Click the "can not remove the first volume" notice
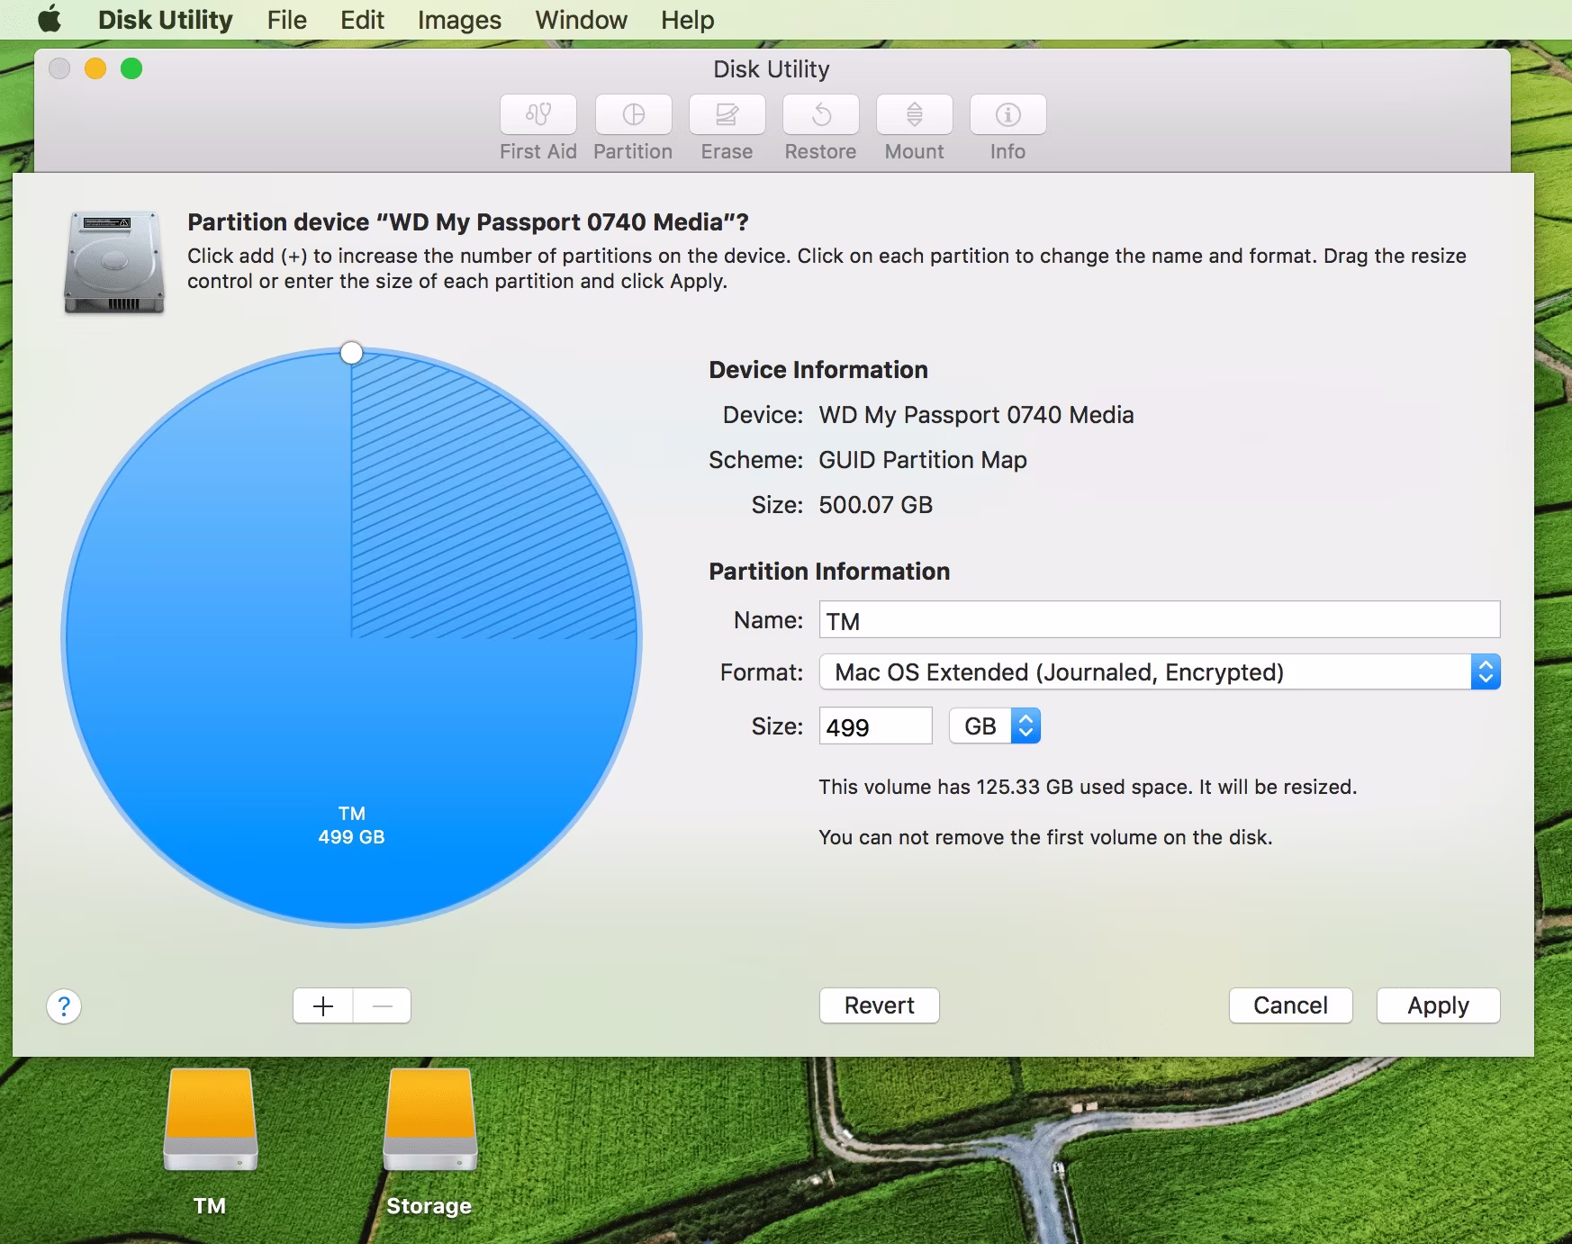 coord(1045,838)
